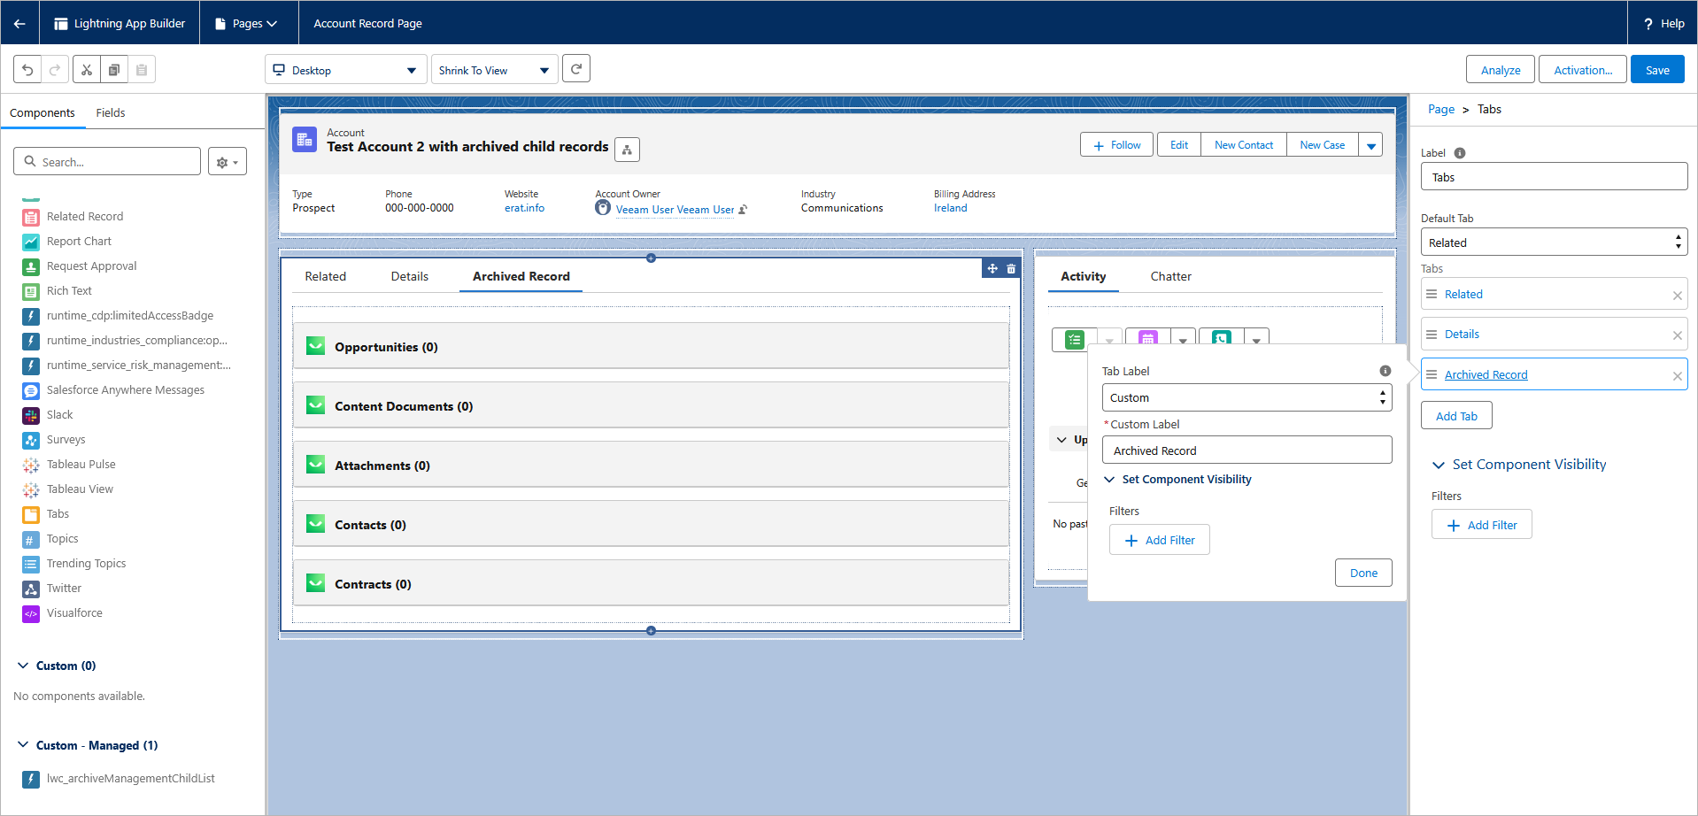
Task: Open the Default Tab dropdown
Action: click(x=1554, y=242)
